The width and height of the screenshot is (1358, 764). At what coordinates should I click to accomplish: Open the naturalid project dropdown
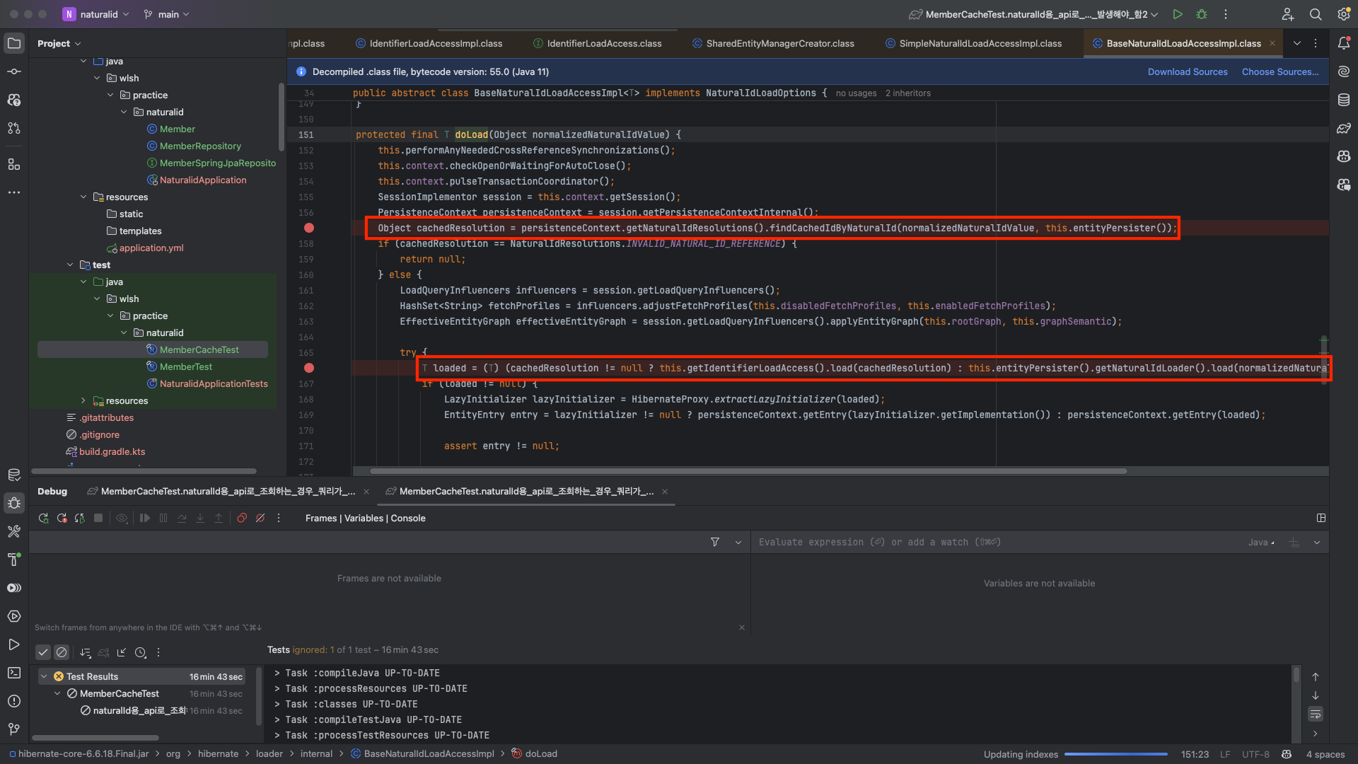pyautogui.click(x=96, y=14)
